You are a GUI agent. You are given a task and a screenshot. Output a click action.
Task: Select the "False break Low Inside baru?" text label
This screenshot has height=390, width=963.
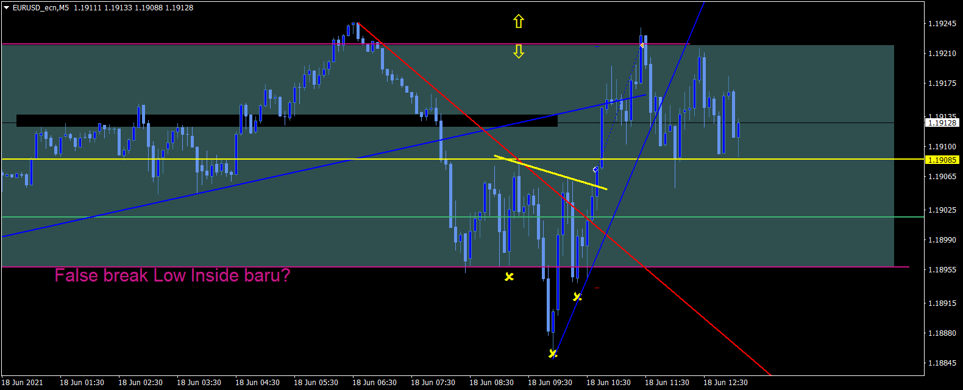tap(172, 275)
